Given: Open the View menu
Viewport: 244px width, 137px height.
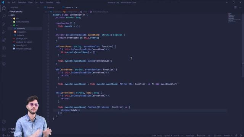Looking at the screenshot, I should coord(30,3).
